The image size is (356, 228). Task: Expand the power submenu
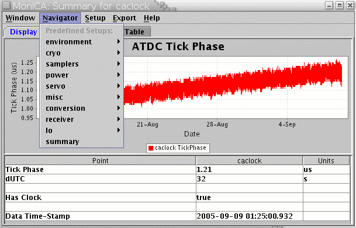click(x=81, y=75)
